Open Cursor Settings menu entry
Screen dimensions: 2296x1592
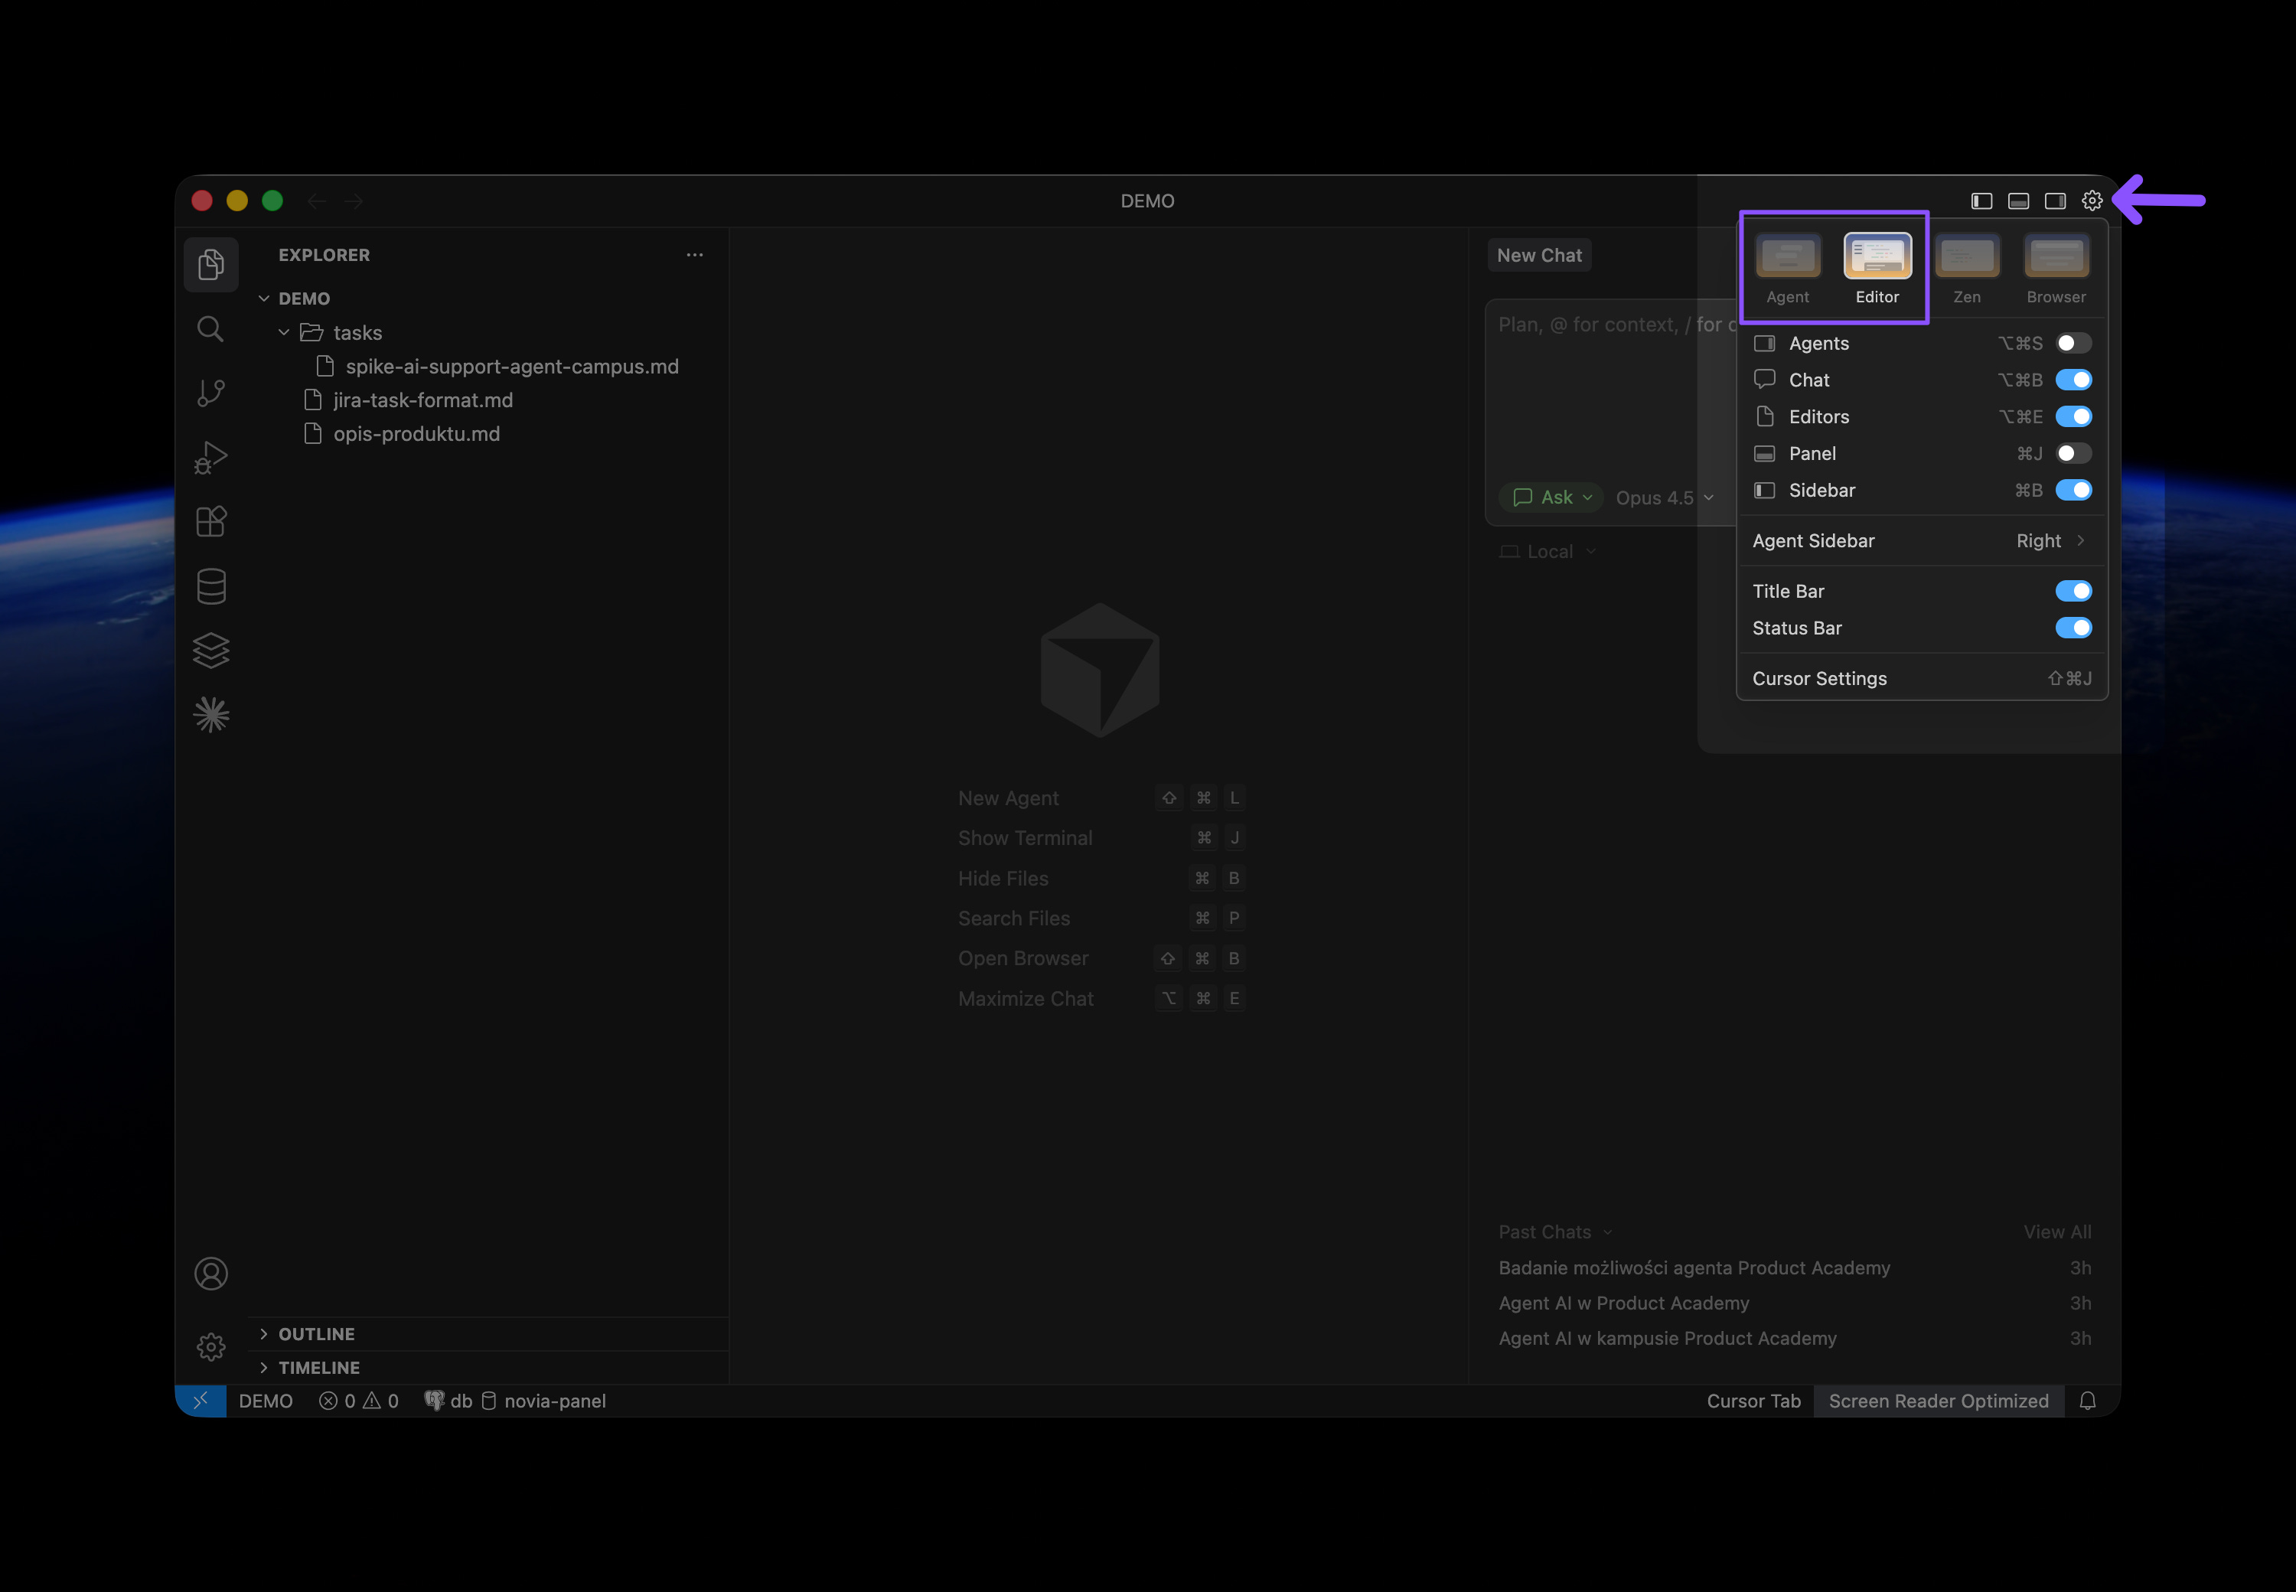[x=1819, y=678]
